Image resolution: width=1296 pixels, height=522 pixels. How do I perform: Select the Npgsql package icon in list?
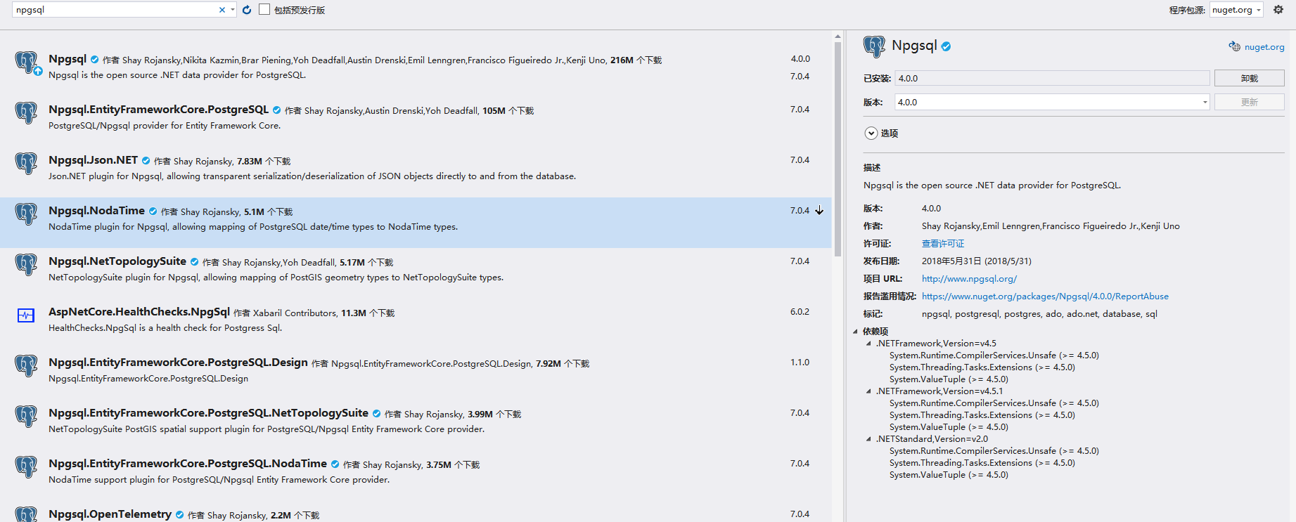tap(26, 62)
